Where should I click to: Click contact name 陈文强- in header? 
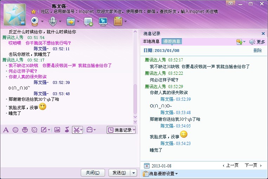click(x=60, y=6)
